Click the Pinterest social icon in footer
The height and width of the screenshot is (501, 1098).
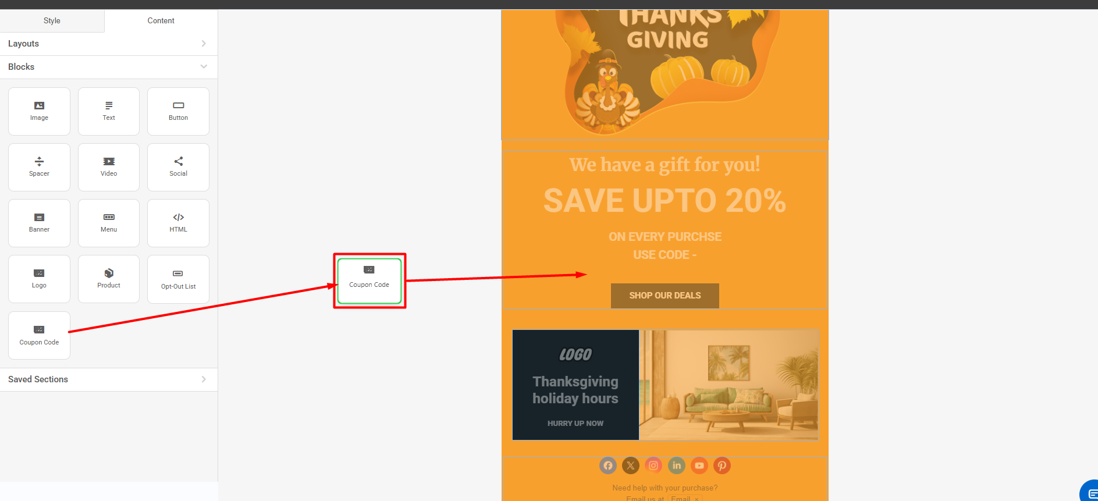pos(722,466)
